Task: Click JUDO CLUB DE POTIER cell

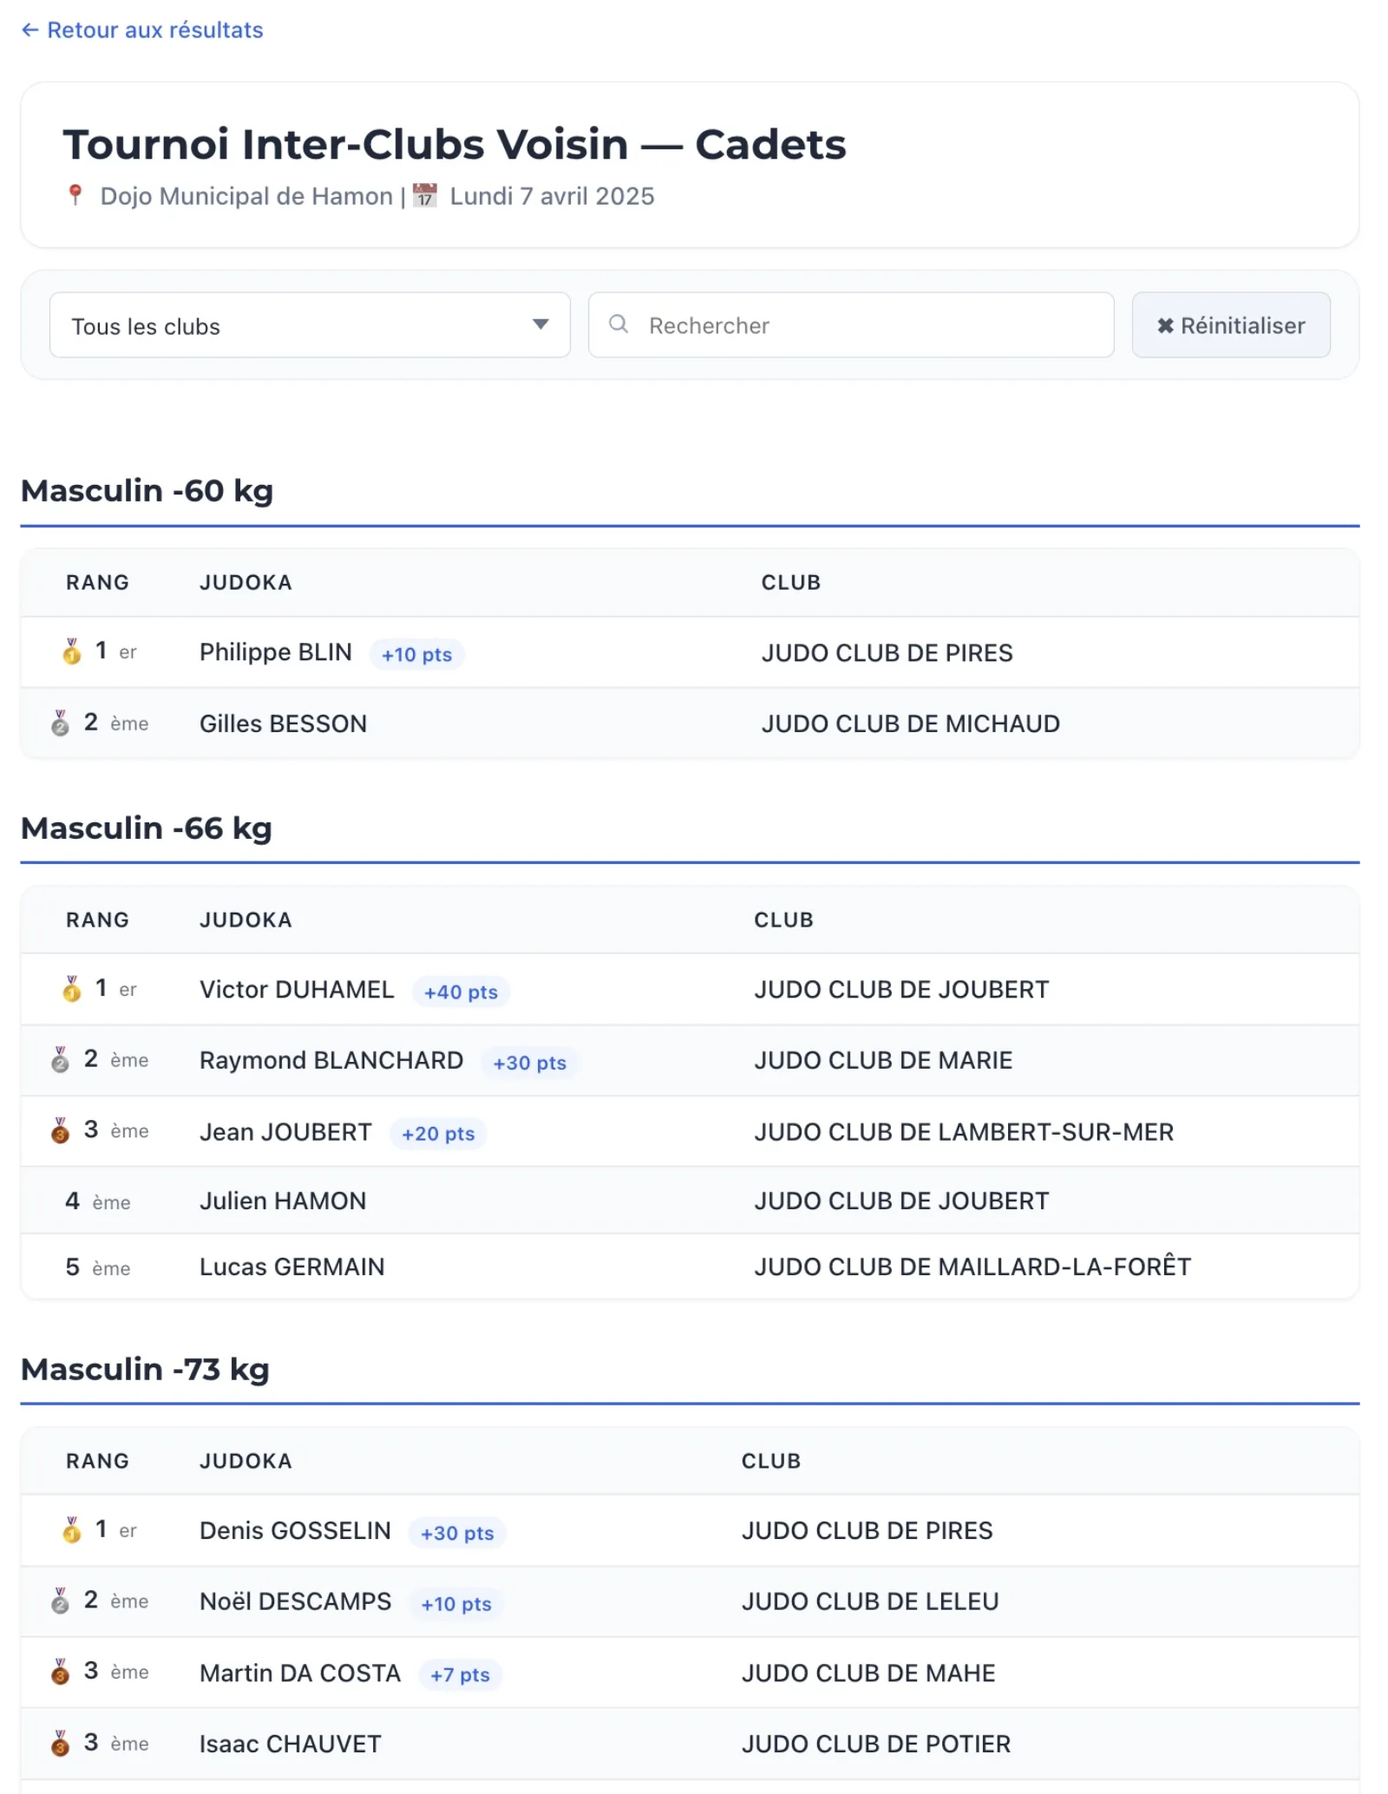Action: pyautogui.click(x=876, y=1745)
